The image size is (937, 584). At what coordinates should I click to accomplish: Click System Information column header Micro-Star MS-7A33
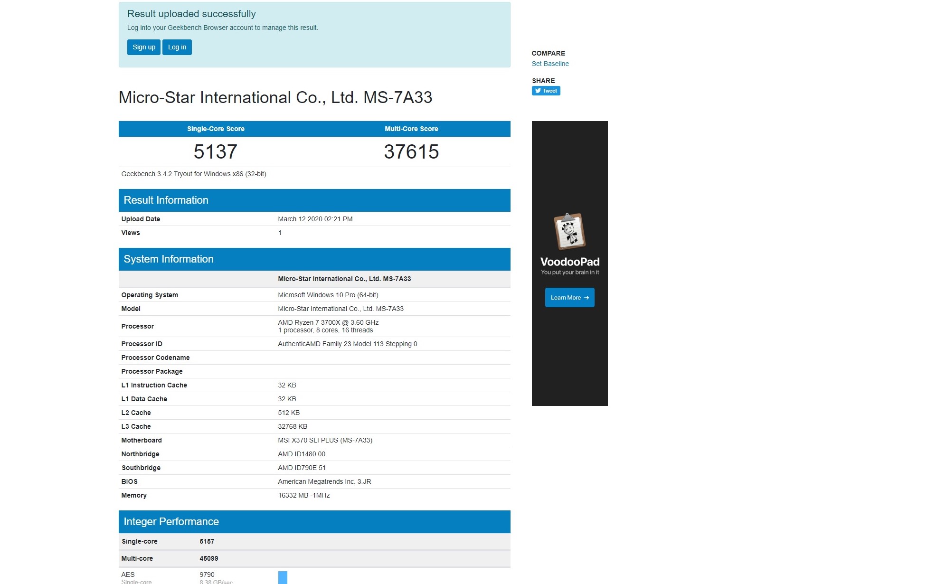(344, 279)
